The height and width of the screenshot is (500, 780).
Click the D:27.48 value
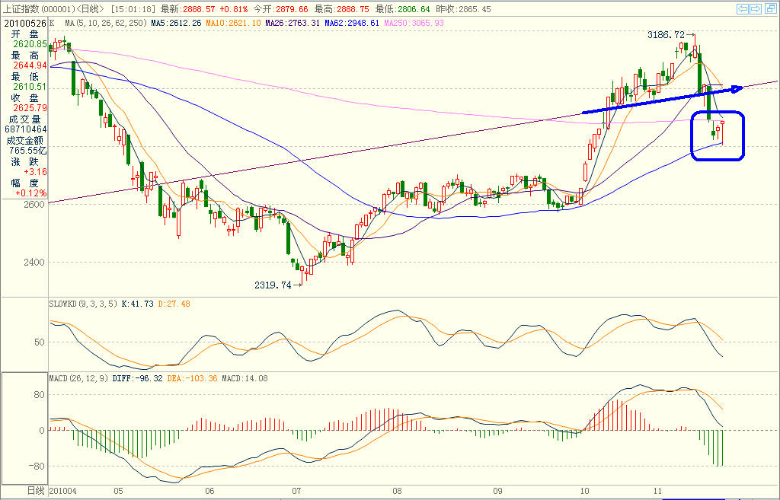[x=174, y=304]
